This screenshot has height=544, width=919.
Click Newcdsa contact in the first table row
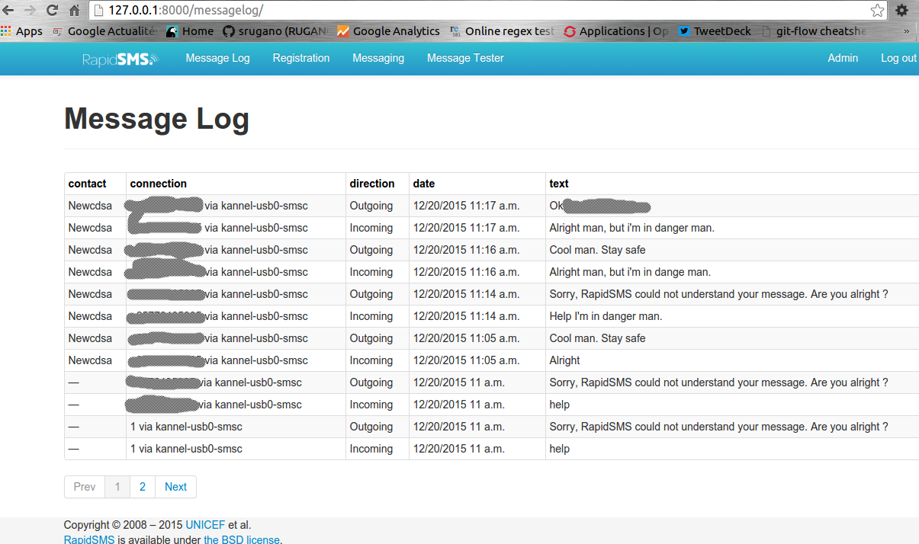90,206
